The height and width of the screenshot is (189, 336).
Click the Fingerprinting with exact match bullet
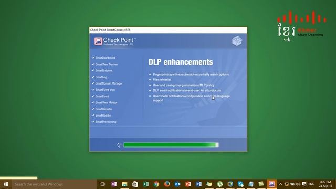191,75
